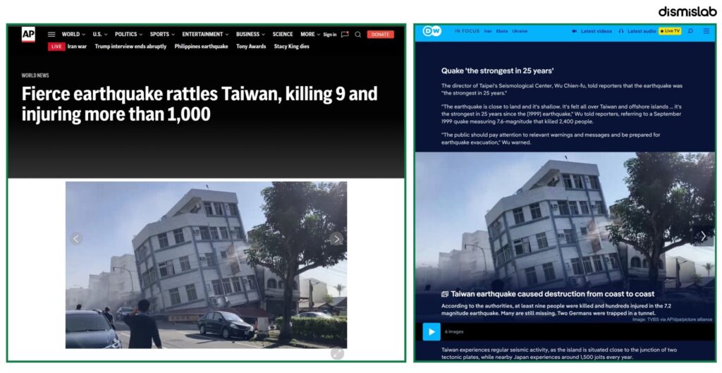The height and width of the screenshot is (373, 722).
Task: Open the SCIENCE section on AP
Action: pyautogui.click(x=283, y=35)
